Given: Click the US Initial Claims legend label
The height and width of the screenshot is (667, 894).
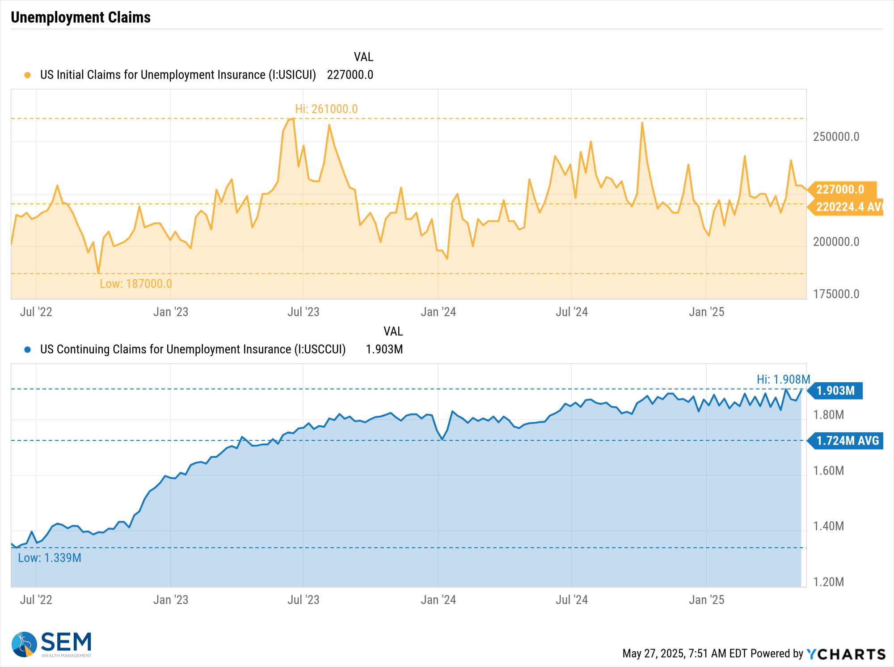Looking at the screenshot, I should click(178, 75).
